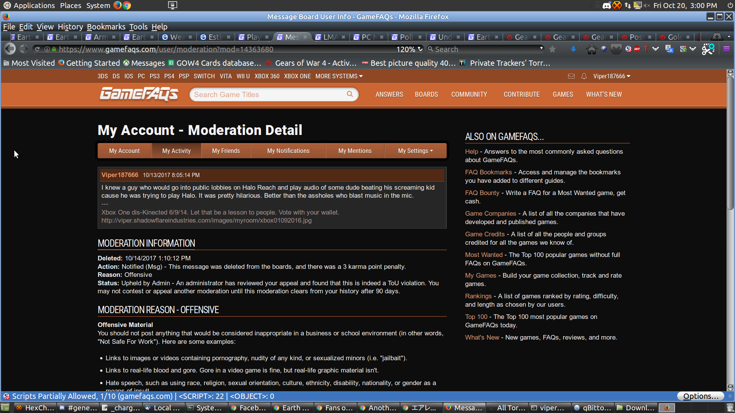Expand the MORE SYSTEMS dropdown
The image size is (735, 413).
(x=339, y=76)
